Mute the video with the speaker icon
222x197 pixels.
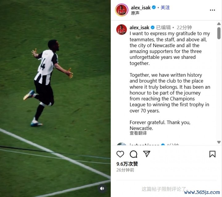(102, 188)
